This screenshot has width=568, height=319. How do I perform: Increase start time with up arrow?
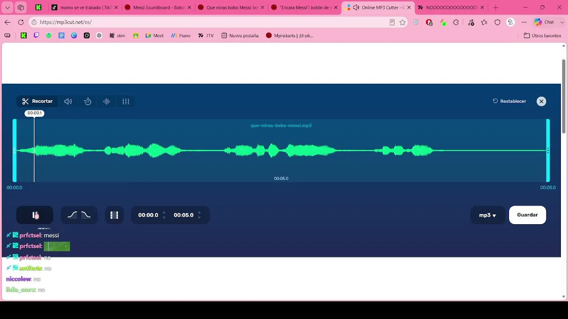[164, 212]
